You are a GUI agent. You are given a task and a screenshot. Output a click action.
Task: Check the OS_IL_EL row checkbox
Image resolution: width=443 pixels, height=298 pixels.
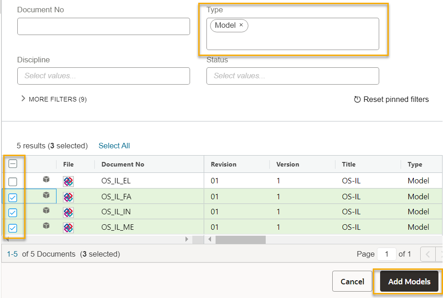[13, 182]
